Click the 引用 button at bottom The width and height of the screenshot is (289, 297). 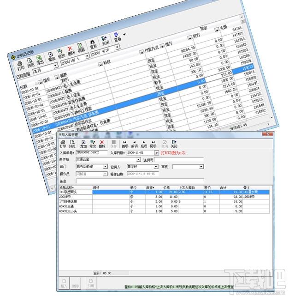pyautogui.click(x=91, y=283)
